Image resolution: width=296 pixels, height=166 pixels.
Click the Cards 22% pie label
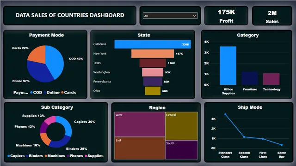20,48
